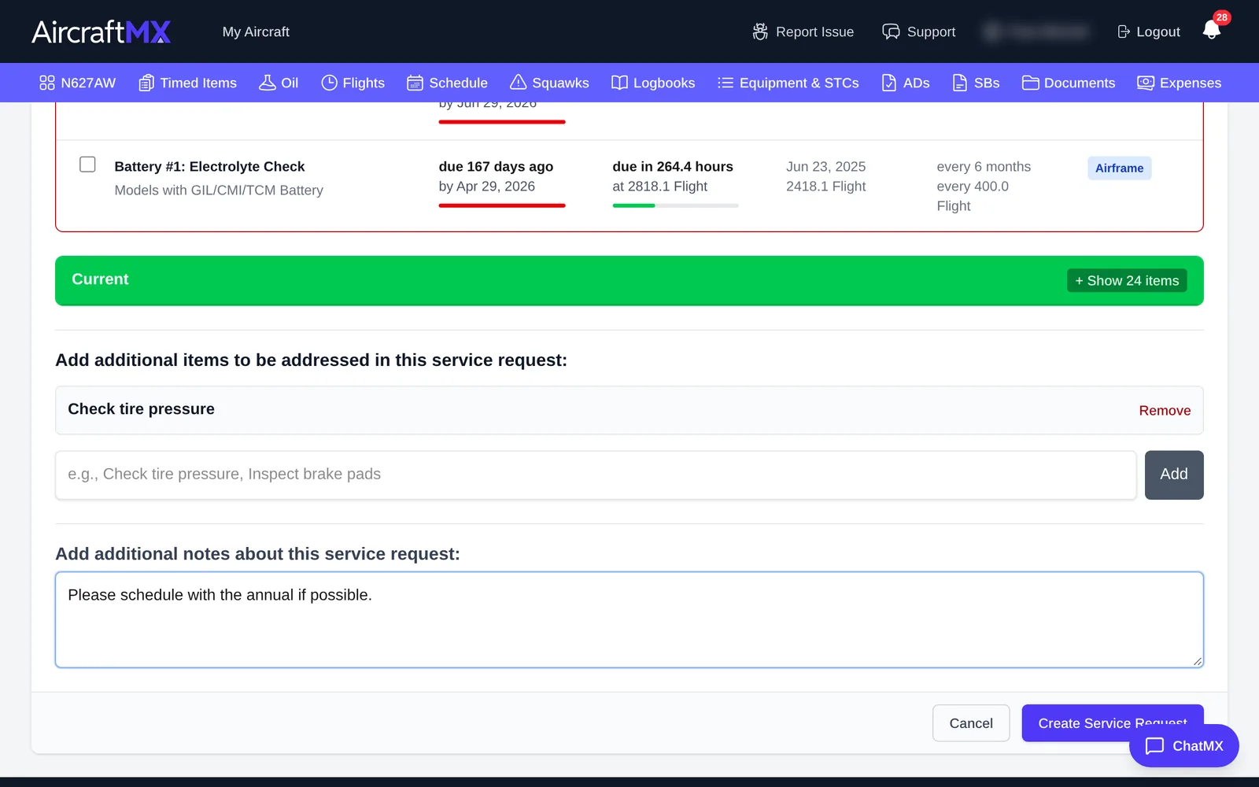Screen dimensions: 1259x787
Task: Open the Timed Items tab label
Action: pos(198,83)
